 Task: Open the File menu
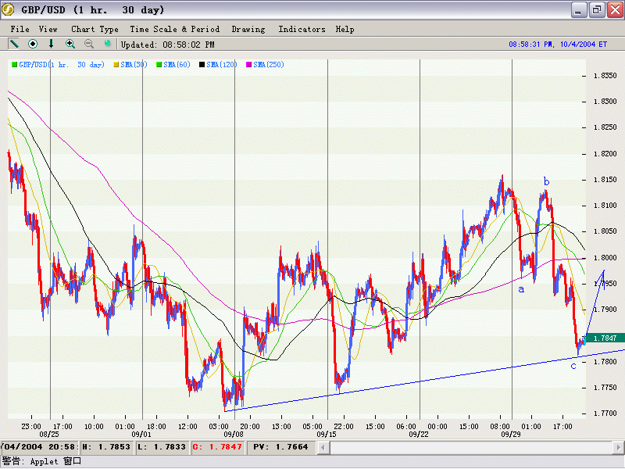20,29
